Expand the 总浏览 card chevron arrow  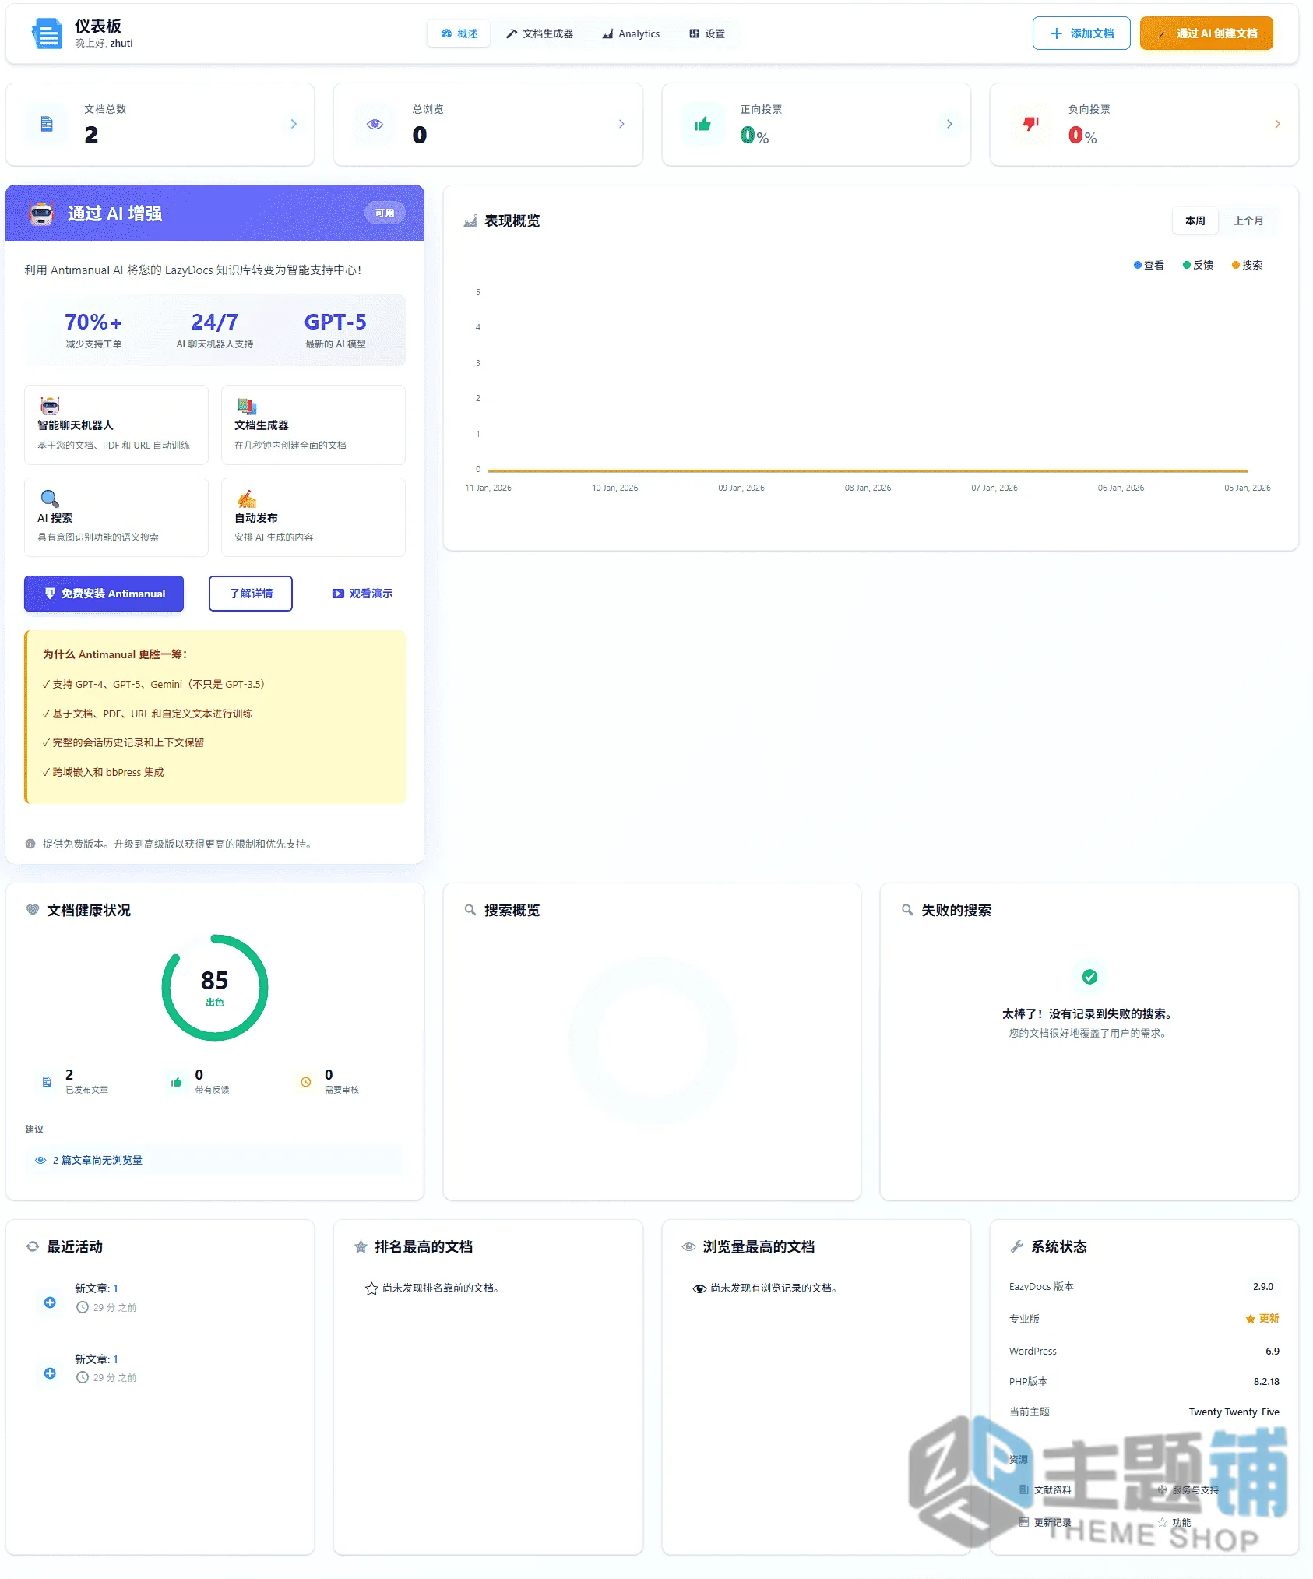click(x=621, y=124)
